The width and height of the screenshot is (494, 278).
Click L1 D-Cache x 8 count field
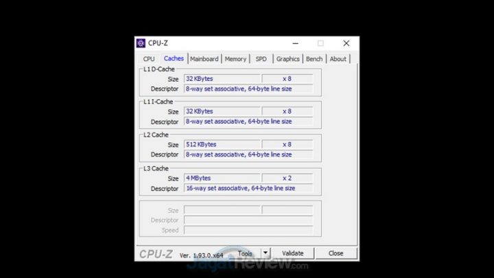pyautogui.click(x=287, y=79)
